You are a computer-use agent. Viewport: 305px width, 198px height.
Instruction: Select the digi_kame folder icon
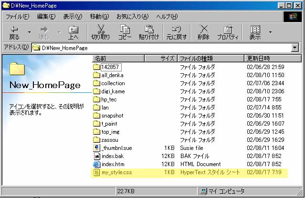tap(96, 91)
